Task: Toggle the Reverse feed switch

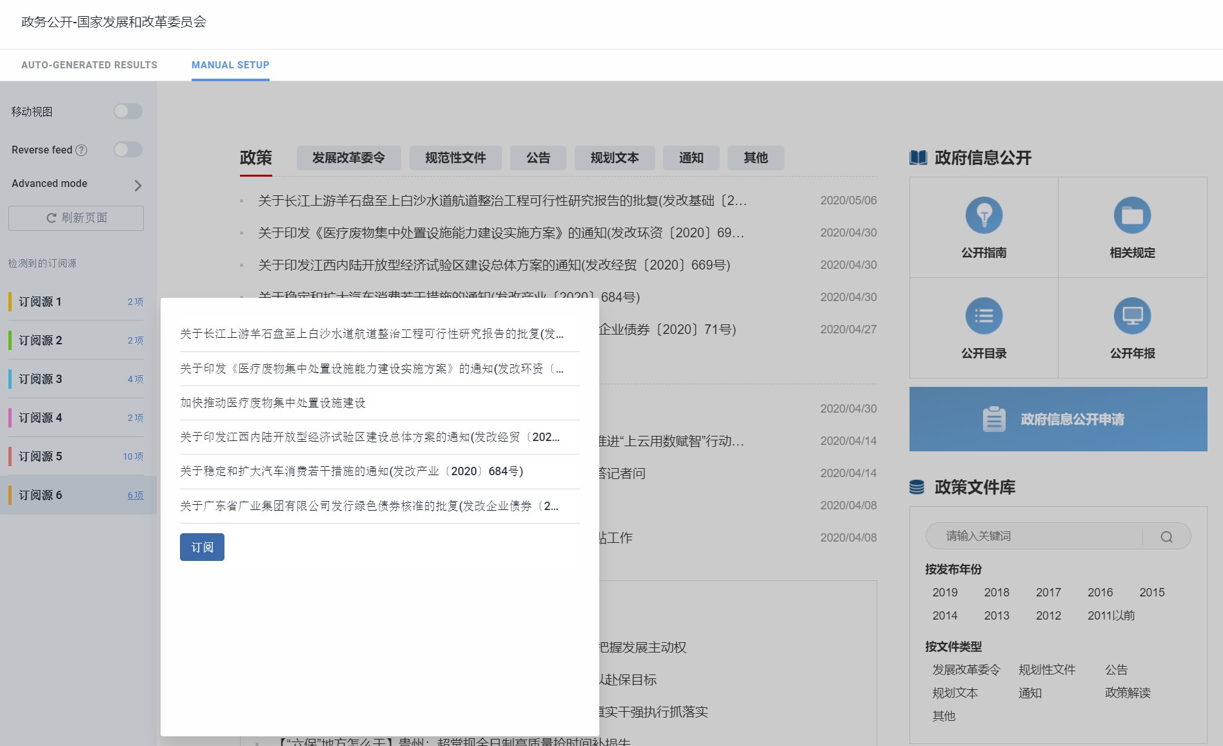Action: click(x=128, y=150)
